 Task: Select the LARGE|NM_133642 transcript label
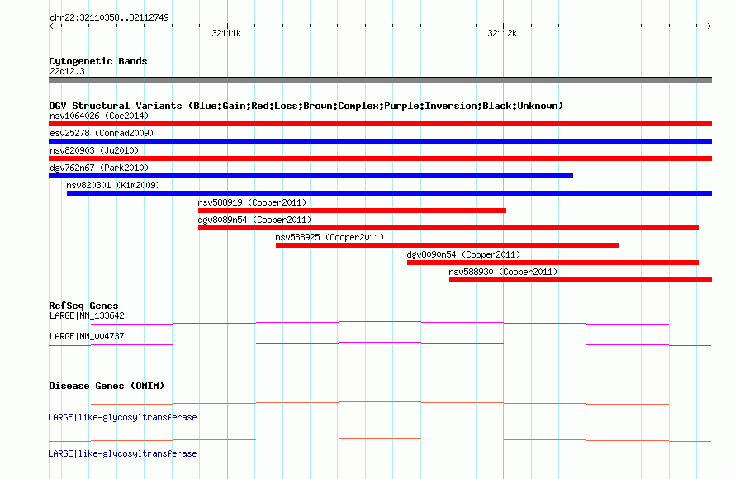tap(87, 316)
